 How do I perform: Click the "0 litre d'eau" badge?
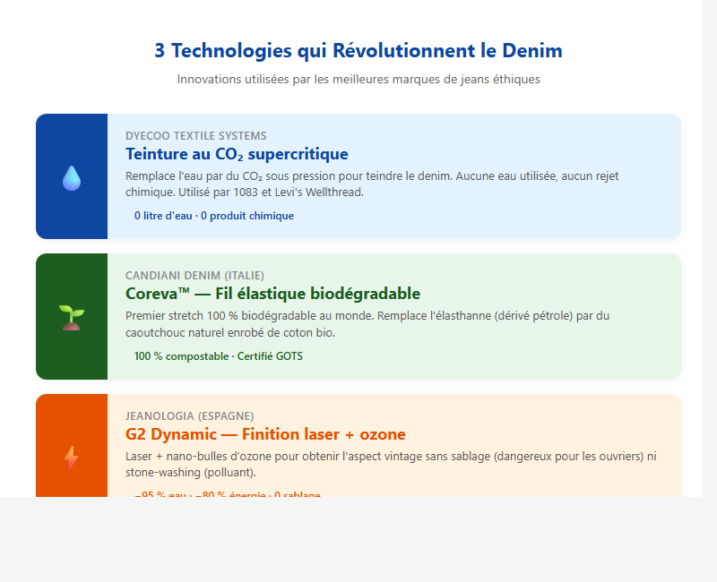click(x=214, y=216)
